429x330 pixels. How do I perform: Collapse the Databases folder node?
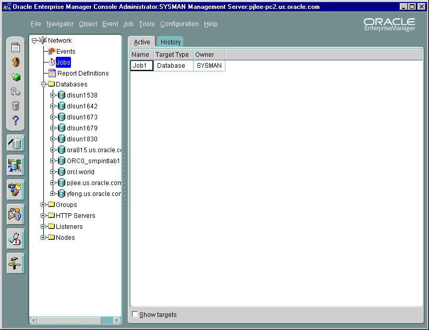[43, 84]
